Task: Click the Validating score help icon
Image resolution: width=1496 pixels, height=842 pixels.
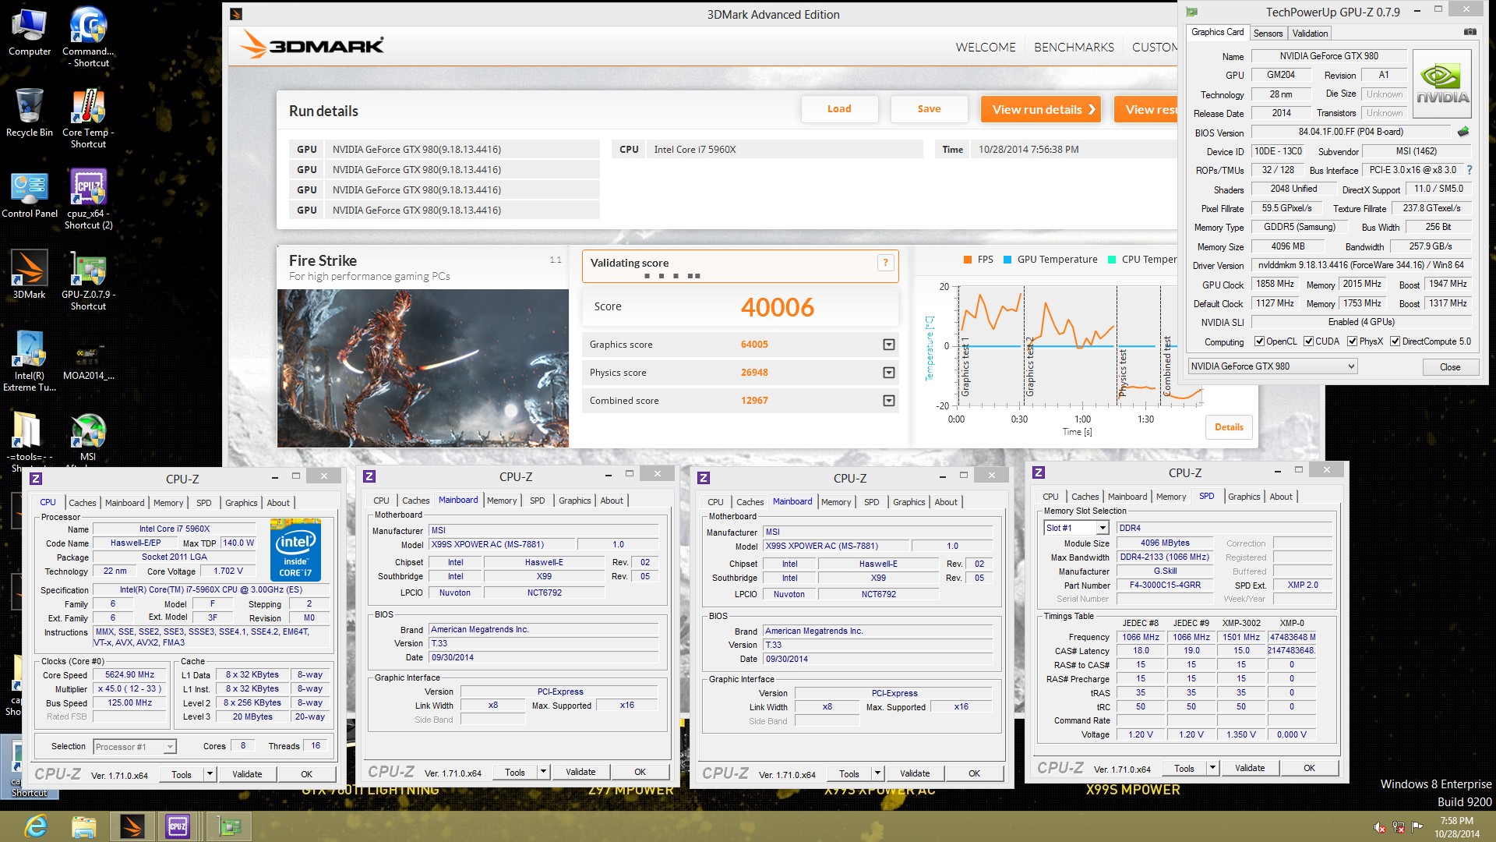Action: click(x=885, y=263)
